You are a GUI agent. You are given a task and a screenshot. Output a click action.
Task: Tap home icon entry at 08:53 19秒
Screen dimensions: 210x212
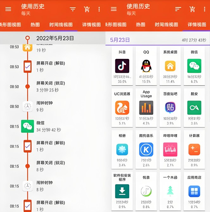(28, 47)
